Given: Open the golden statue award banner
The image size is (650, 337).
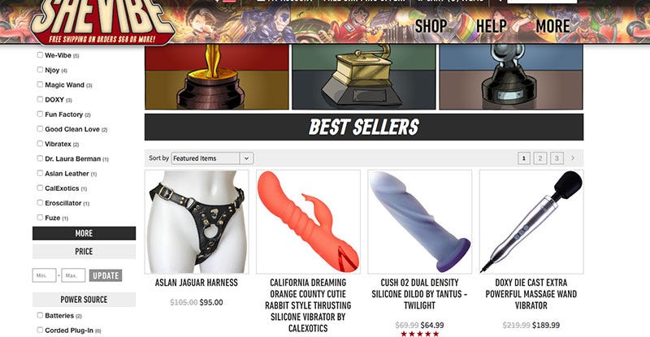Looking at the screenshot, I should coord(217,77).
